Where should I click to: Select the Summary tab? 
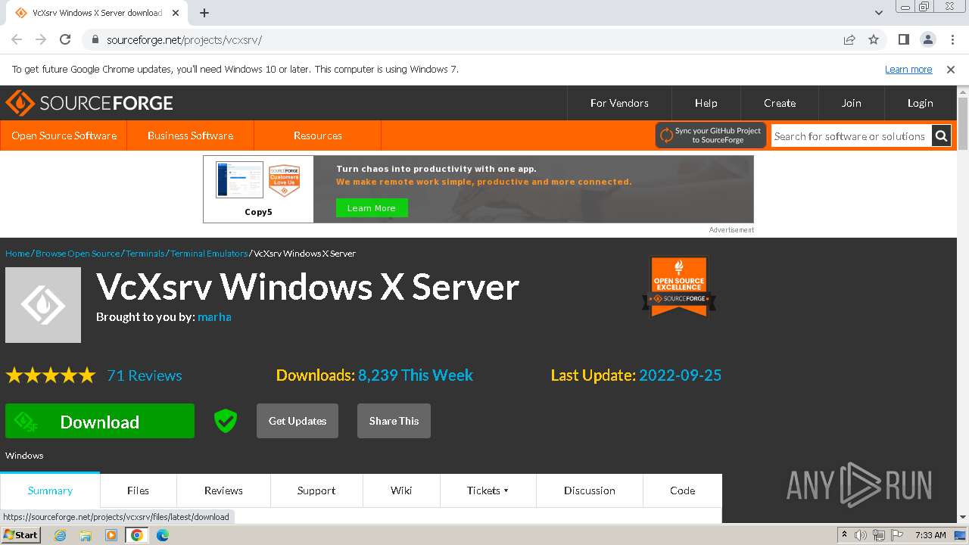(x=50, y=490)
